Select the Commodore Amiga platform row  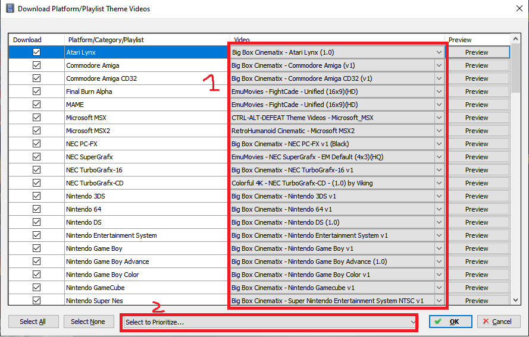(146, 65)
